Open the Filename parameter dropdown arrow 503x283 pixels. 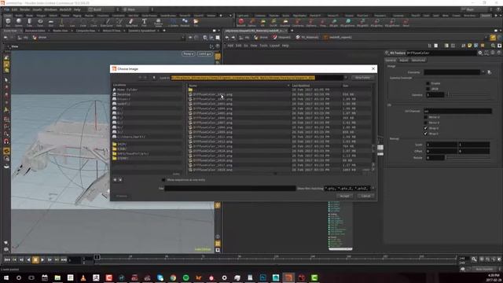[x=483, y=72]
